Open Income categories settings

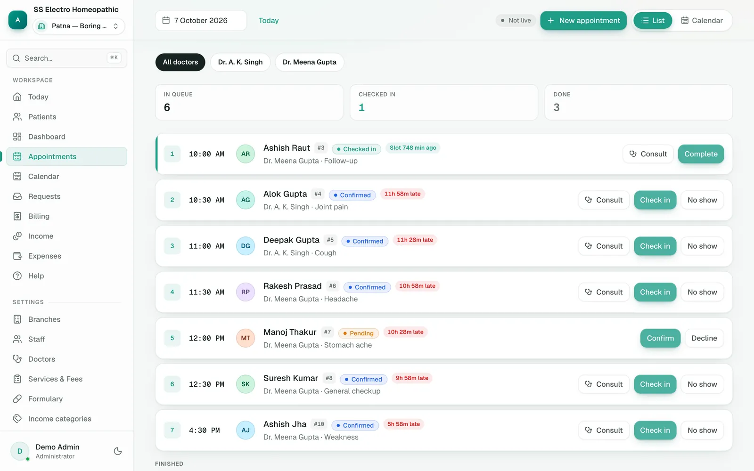click(x=66, y=419)
